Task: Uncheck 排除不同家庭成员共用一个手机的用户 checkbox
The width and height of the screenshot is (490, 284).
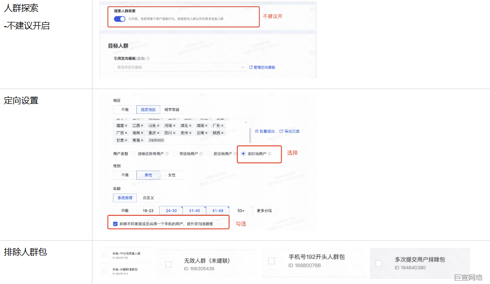Action: point(115,223)
